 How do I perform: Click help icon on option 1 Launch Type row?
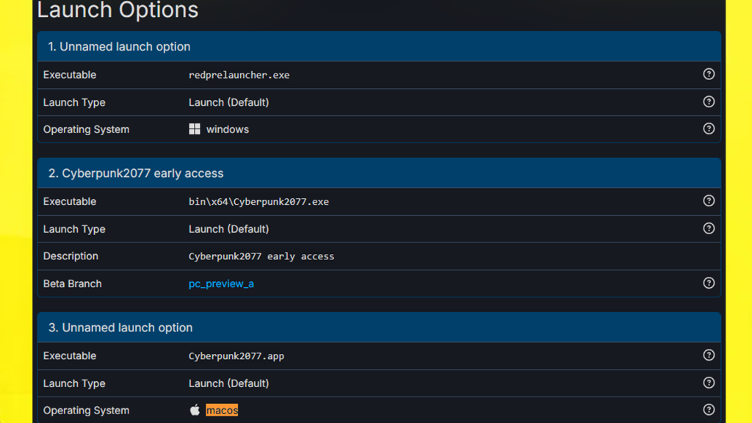[709, 101]
